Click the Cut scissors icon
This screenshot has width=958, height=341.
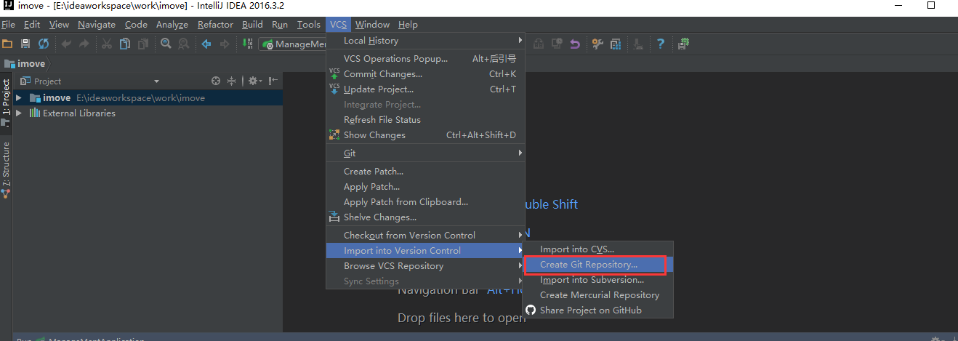(107, 44)
